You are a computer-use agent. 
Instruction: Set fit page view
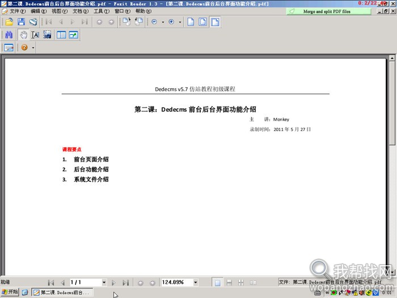point(203,22)
